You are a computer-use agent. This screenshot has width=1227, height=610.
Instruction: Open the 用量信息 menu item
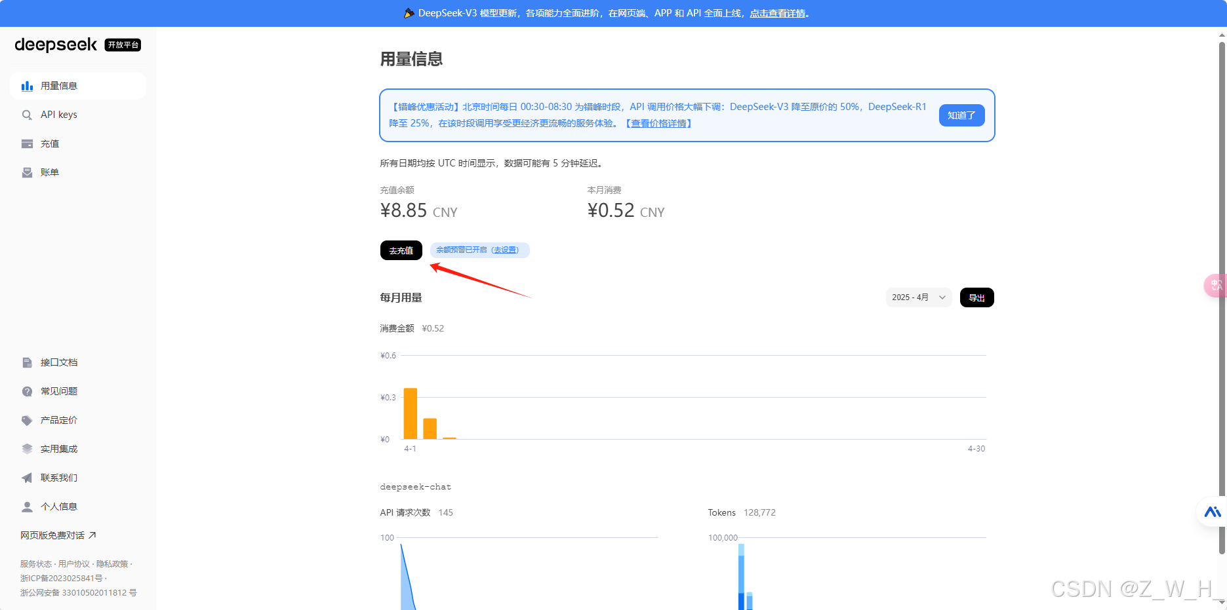78,86
